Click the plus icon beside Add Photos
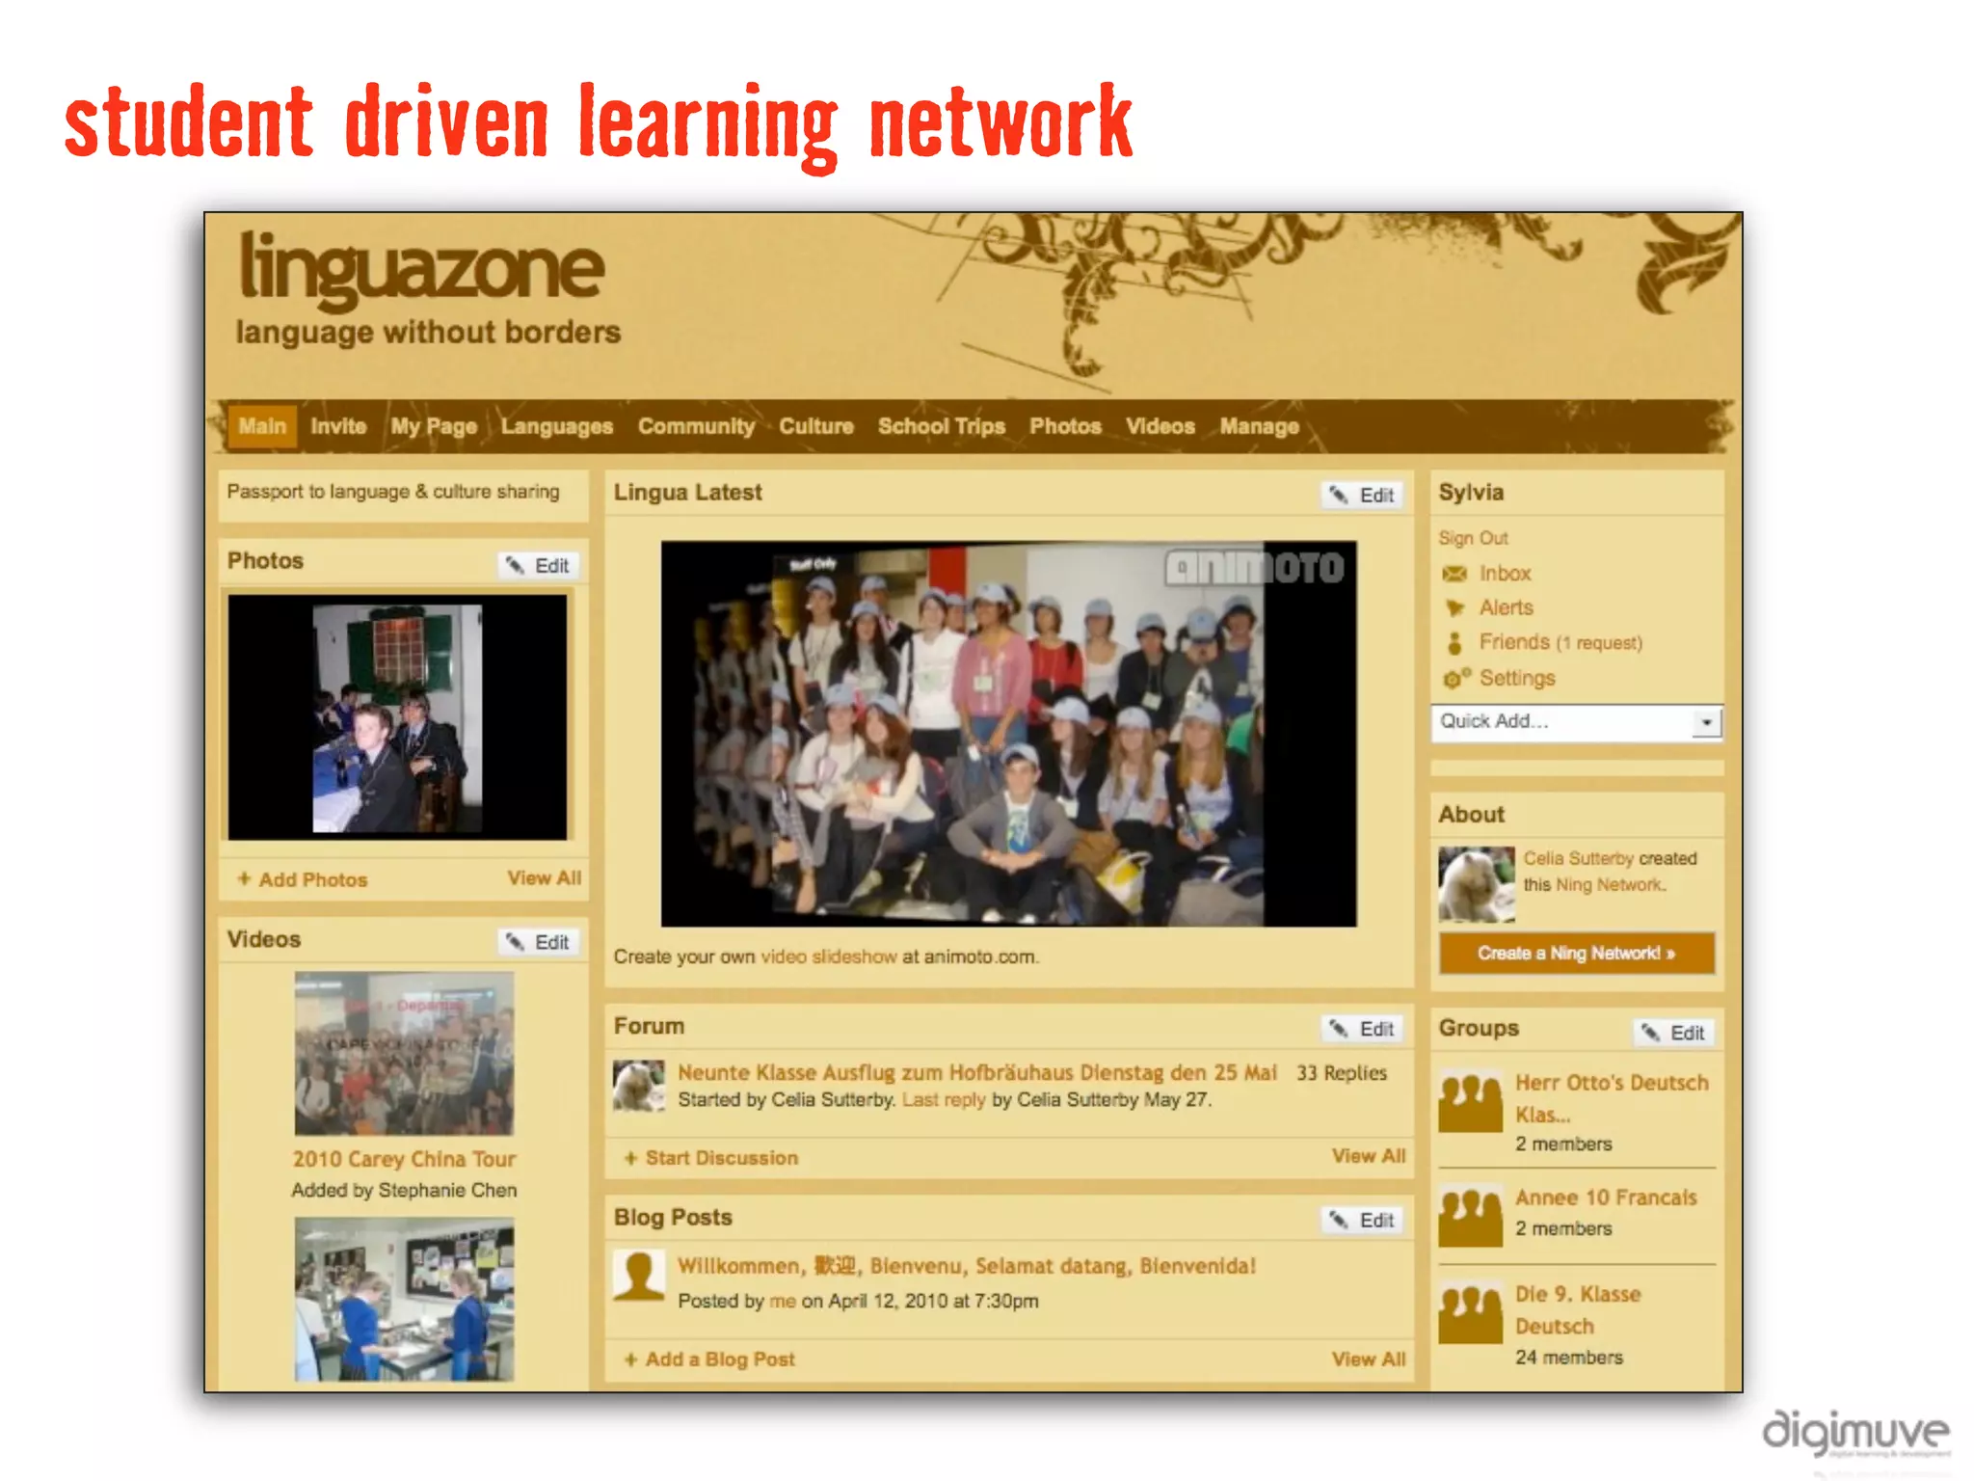Image resolution: width=1974 pixels, height=1481 pixels. 244,878
